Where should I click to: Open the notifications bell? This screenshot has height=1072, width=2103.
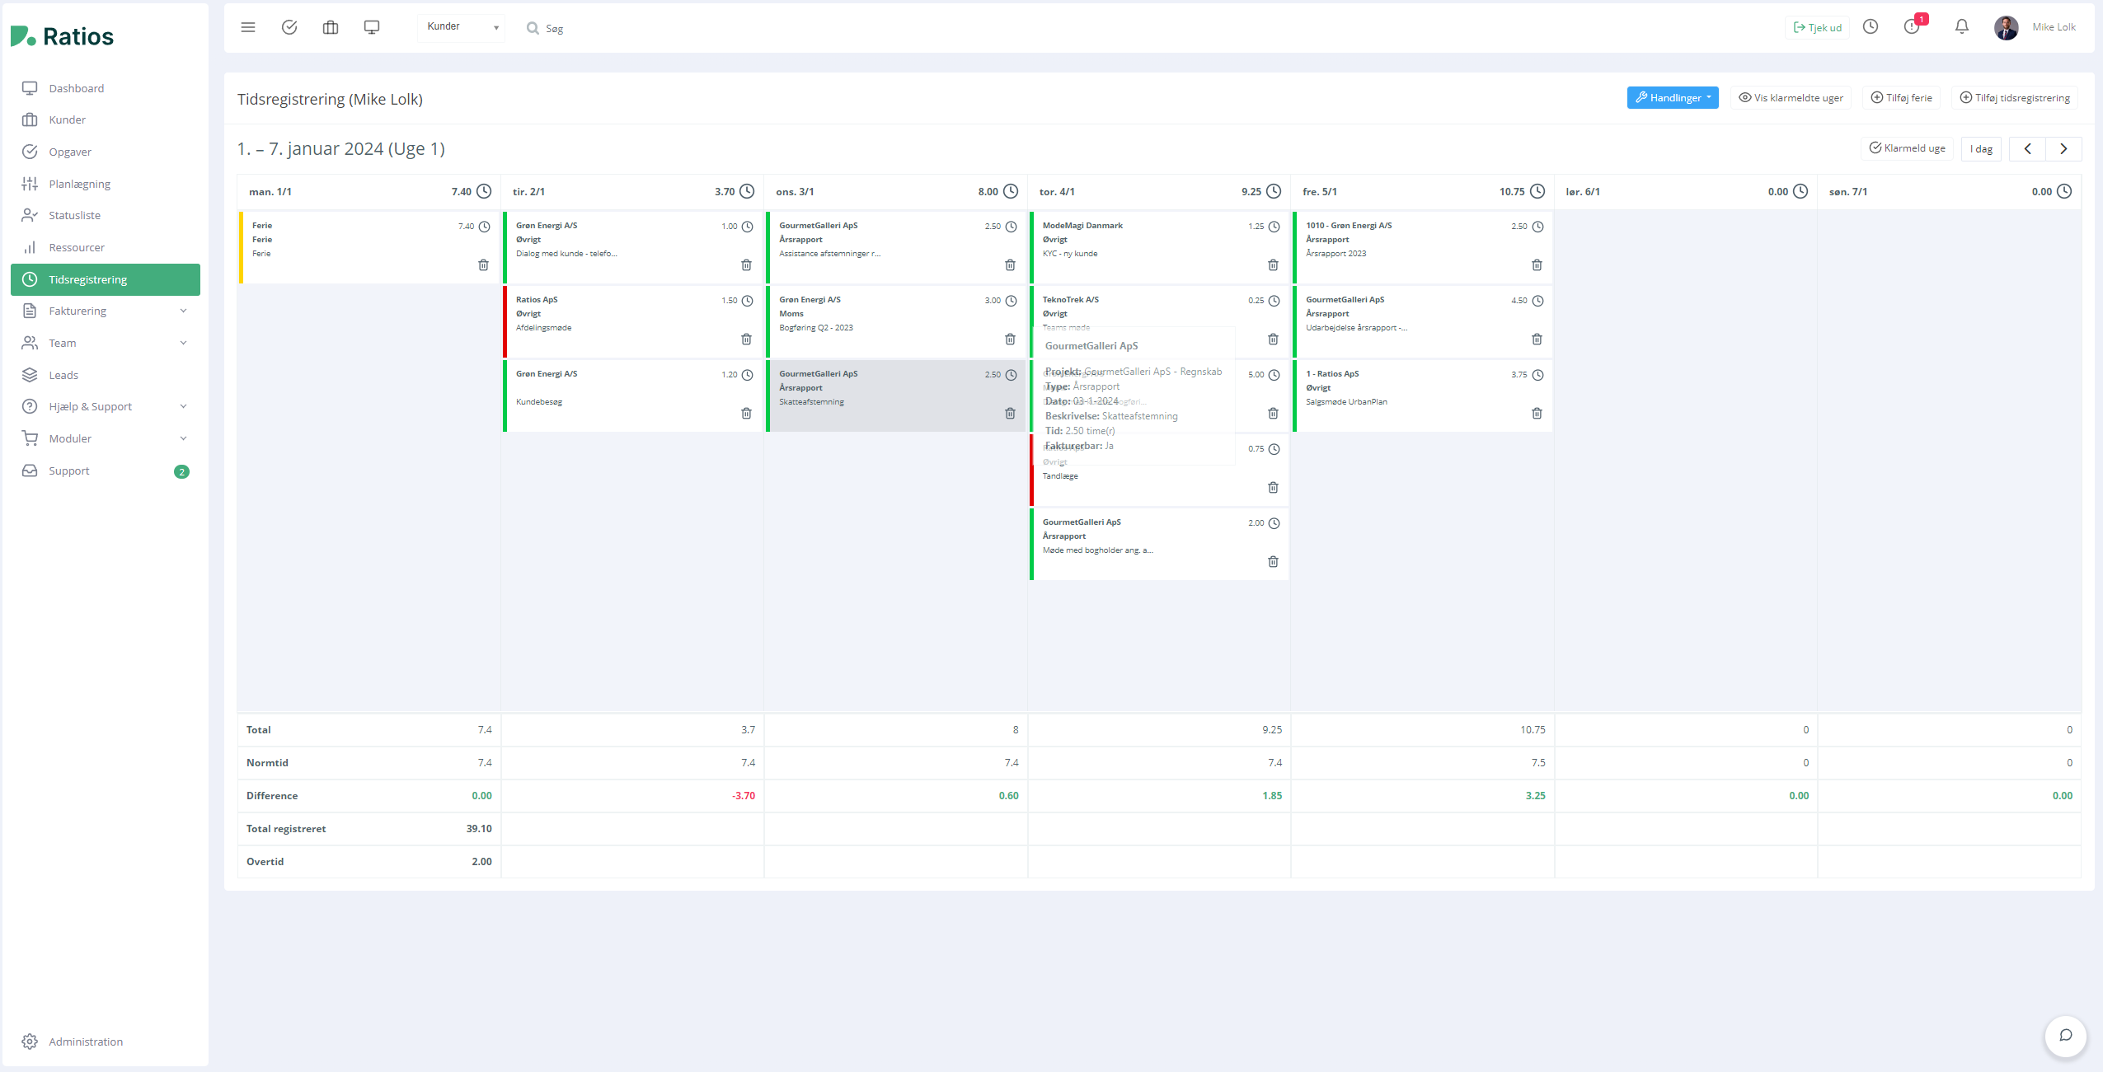pos(1962,26)
